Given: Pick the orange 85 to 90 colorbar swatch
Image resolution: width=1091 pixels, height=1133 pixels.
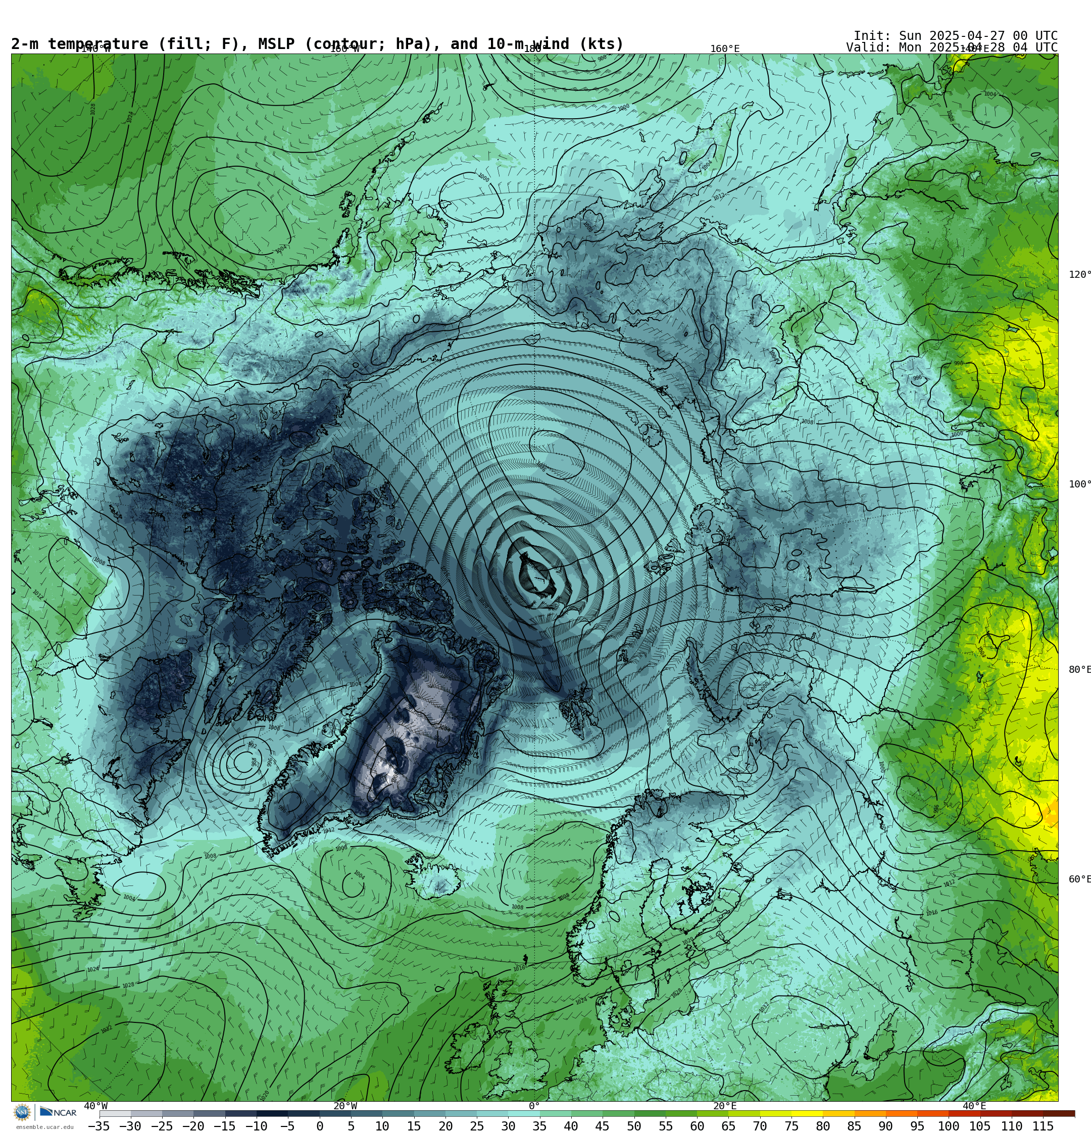Looking at the screenshot, I should [x=870, y=1113].
